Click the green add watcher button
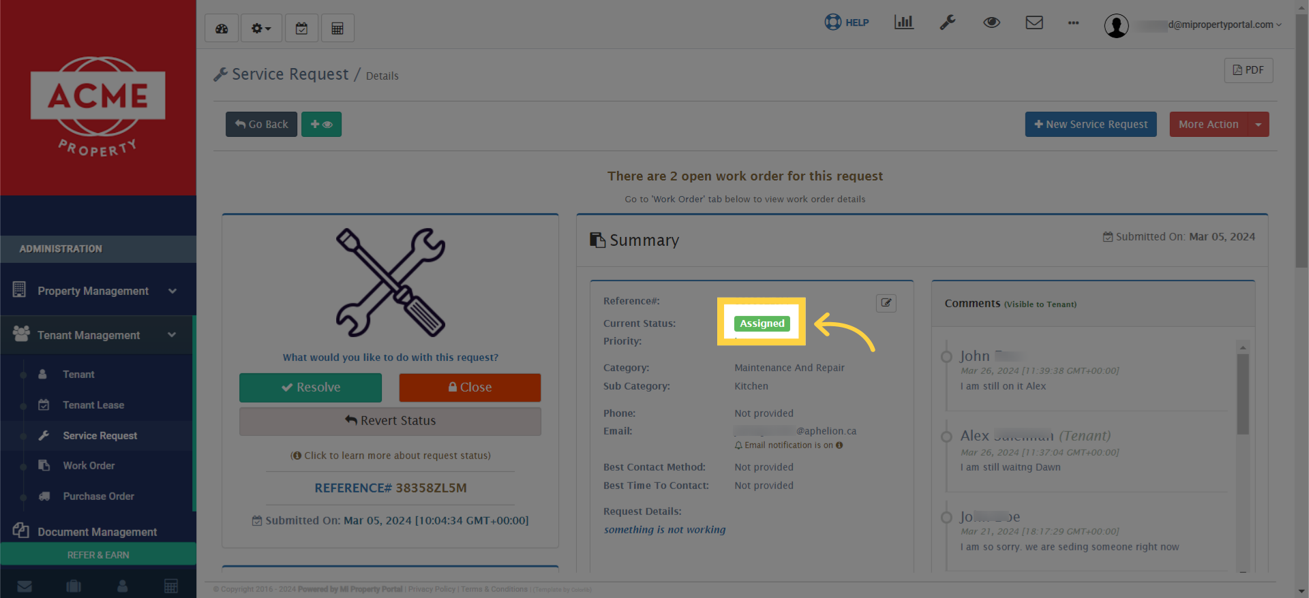The height and width of the screenshot is (598, 1309). coord(321,124)
